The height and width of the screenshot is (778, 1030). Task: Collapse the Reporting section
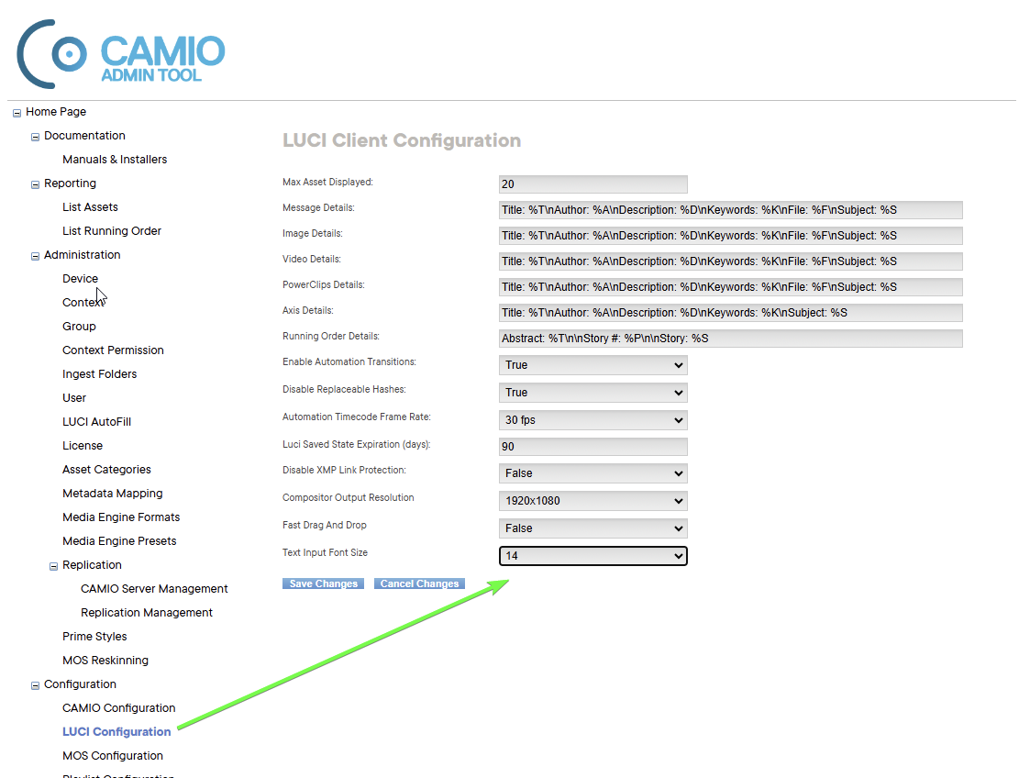pyautogui.click(x=35, y=183)
